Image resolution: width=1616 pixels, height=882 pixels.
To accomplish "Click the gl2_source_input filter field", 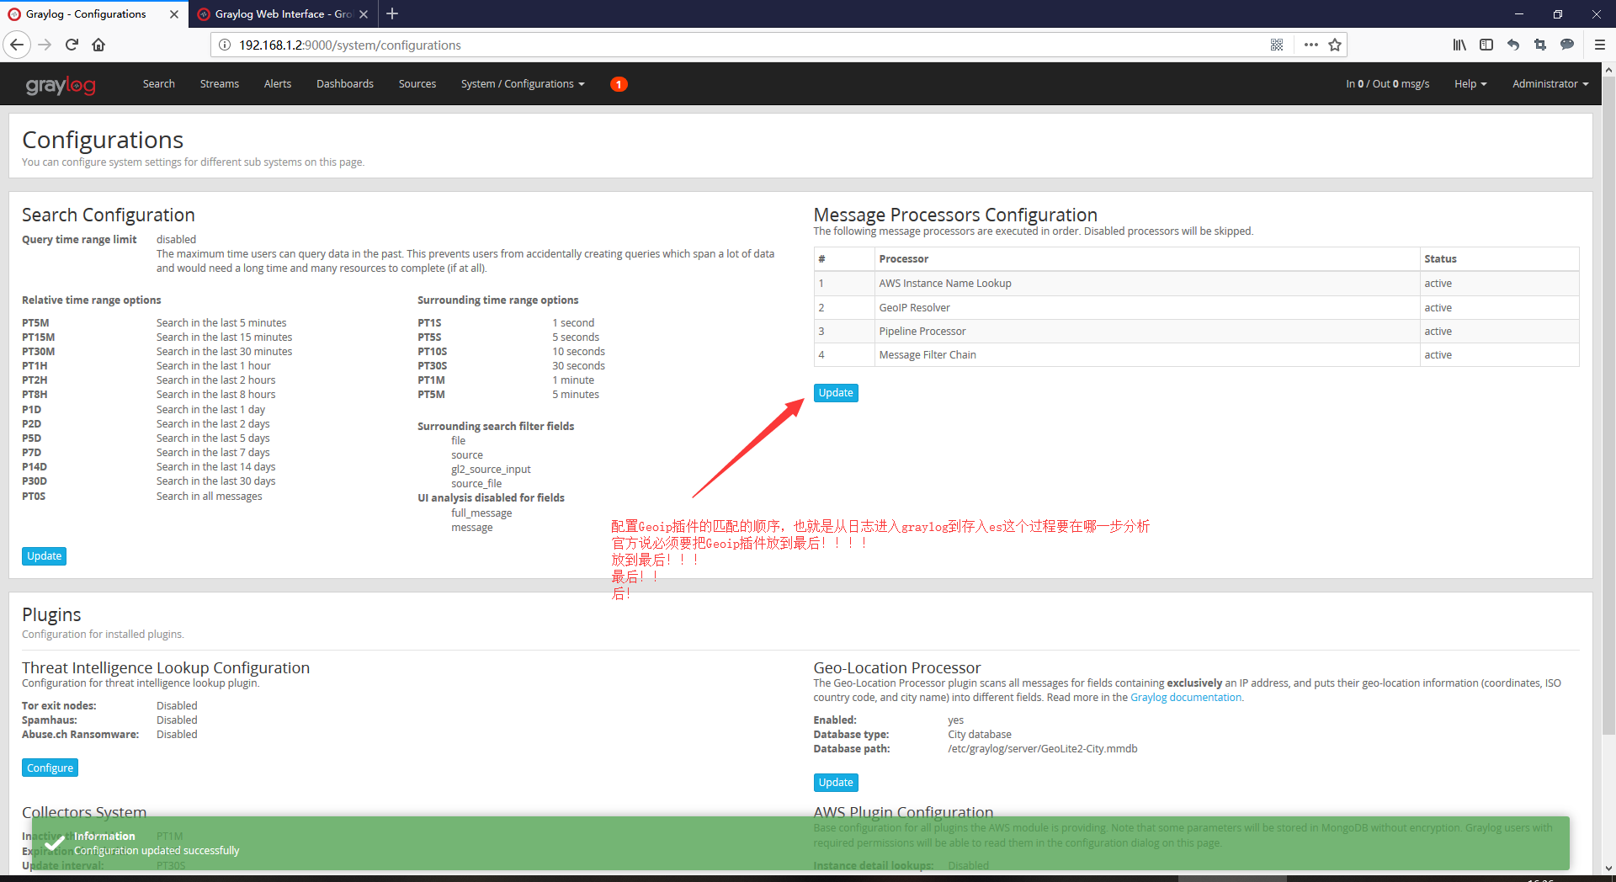I will [x=491, y=470].
